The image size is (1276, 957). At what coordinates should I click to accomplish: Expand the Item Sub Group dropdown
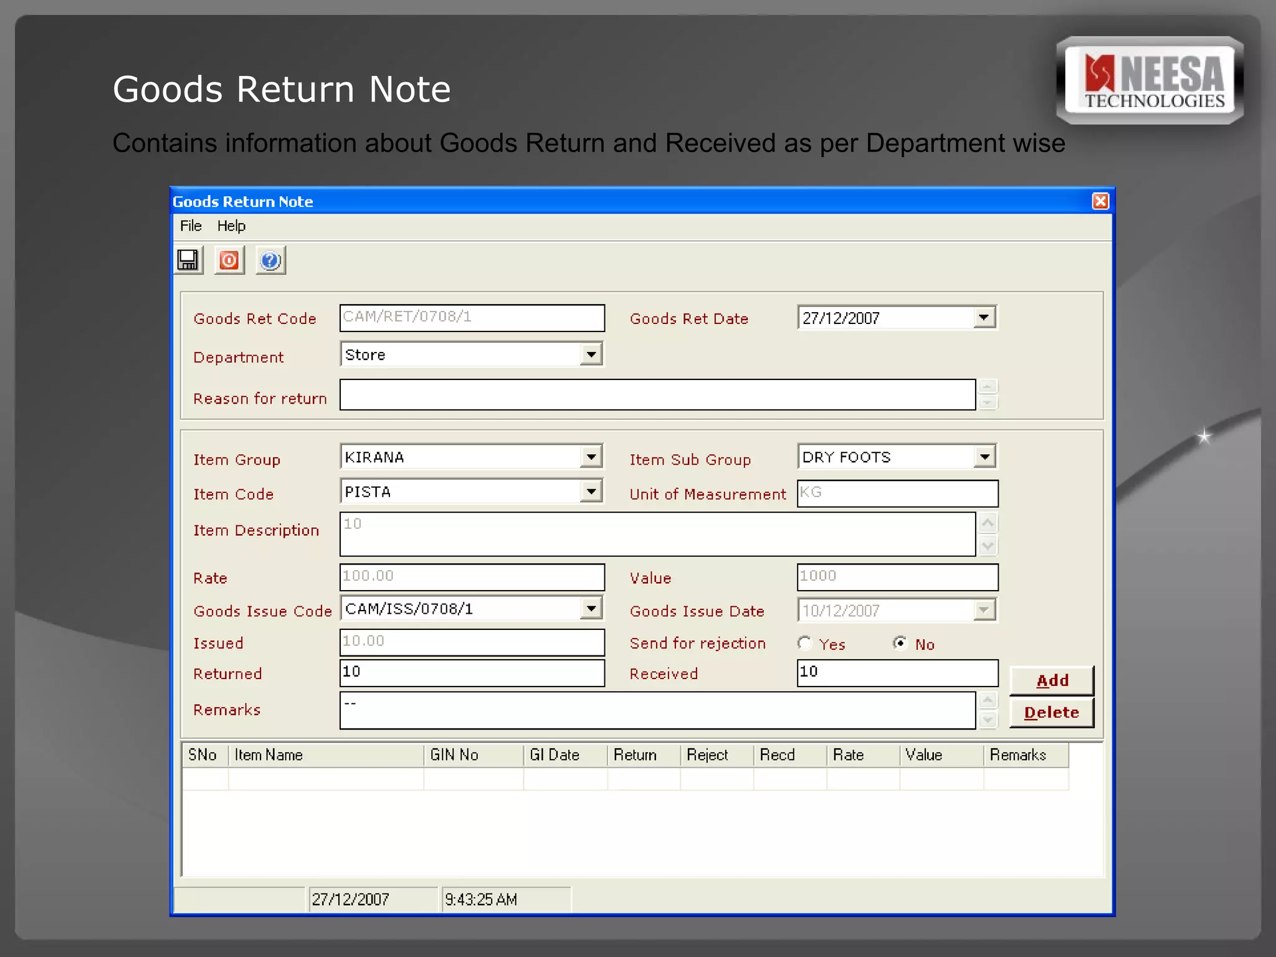pyautogui.click(x=984, y=457)
